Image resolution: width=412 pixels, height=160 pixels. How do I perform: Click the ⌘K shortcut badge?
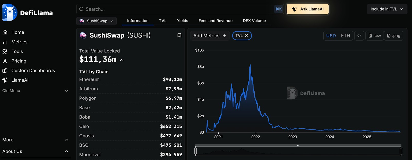point(278,9)
